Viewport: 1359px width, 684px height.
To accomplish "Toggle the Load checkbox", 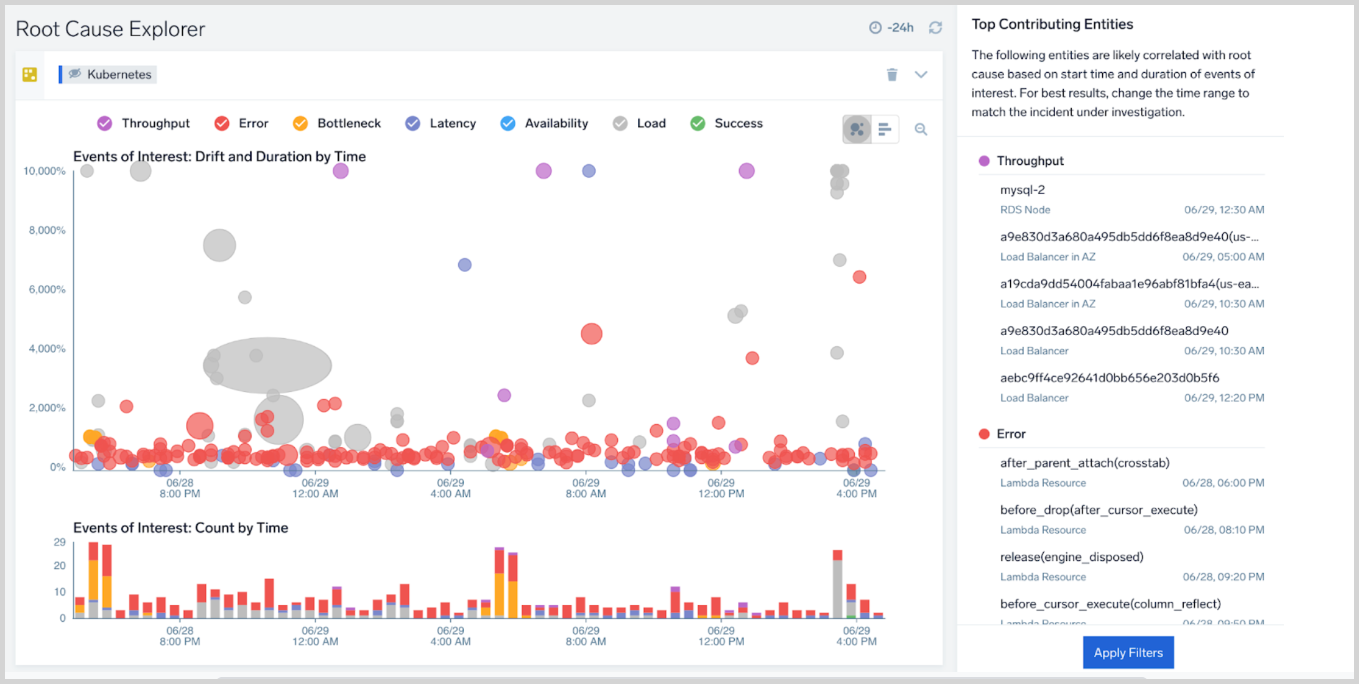I will coord(620,123).
